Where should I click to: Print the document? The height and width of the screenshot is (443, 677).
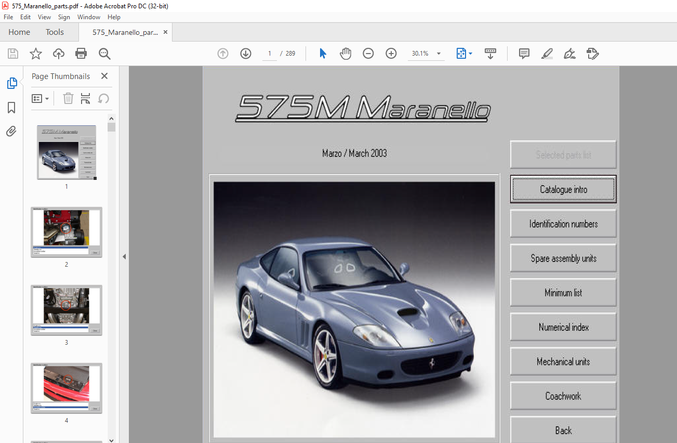81,54
